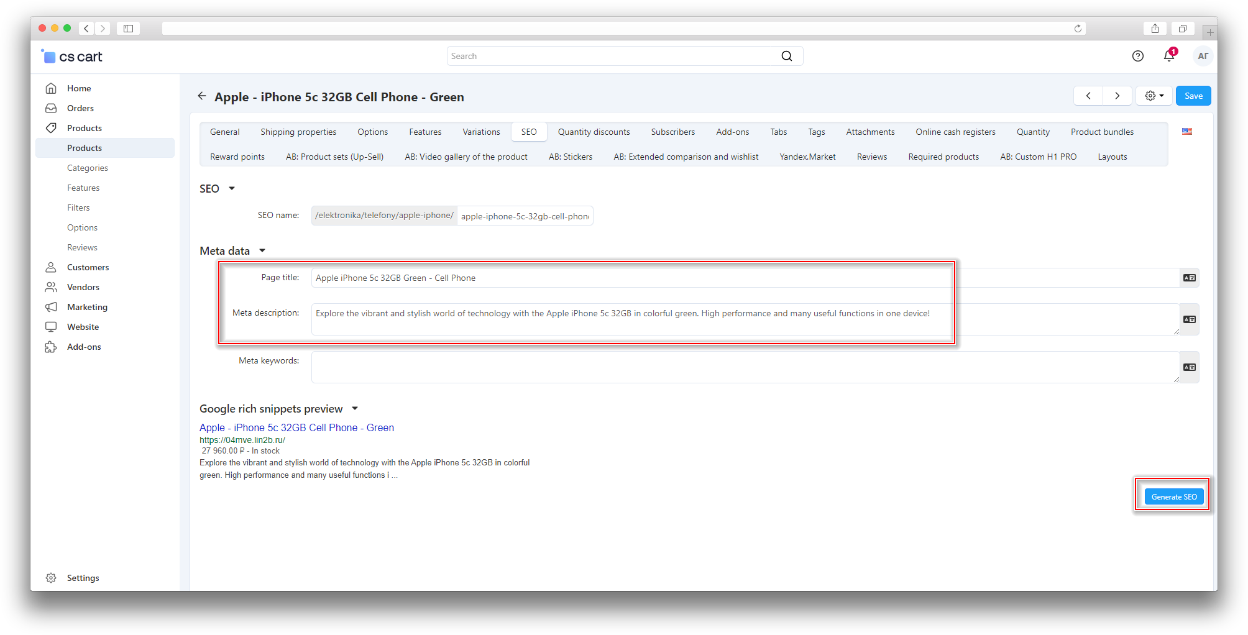Click the language flag icon

1187,132
